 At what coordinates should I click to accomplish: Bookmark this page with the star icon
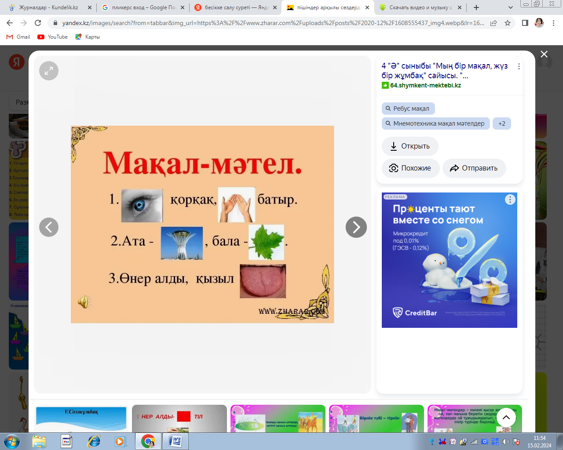(x=508, y=23)
